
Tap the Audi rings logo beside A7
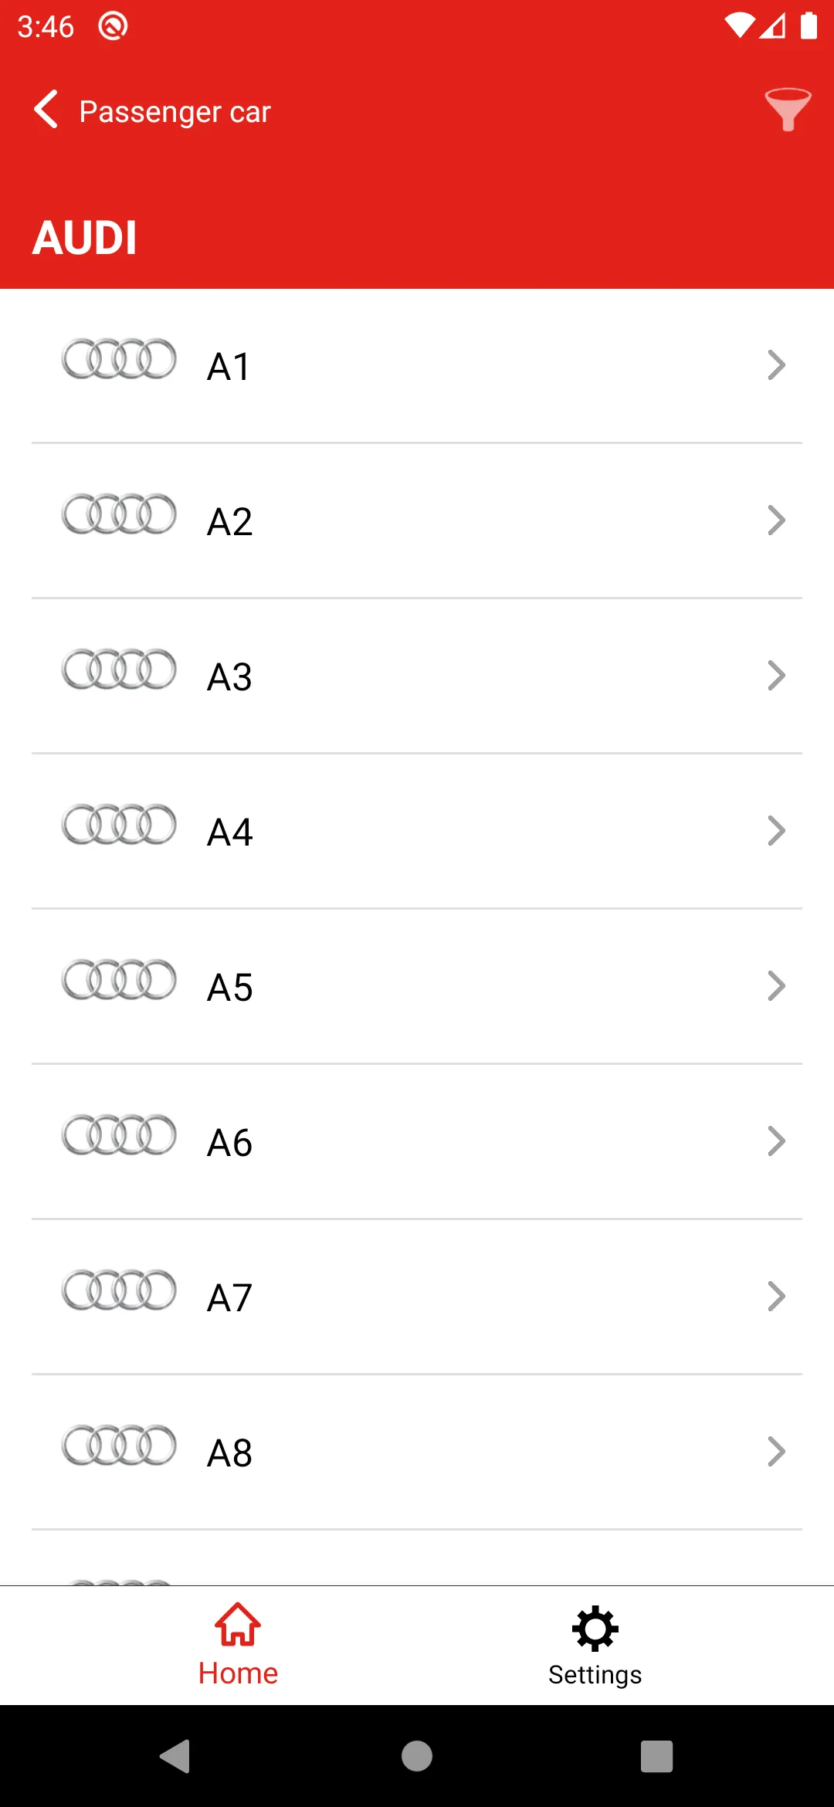pos(119,1290)
